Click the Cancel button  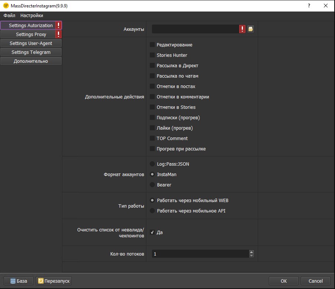pyautogui.click(x=316, y=281)
